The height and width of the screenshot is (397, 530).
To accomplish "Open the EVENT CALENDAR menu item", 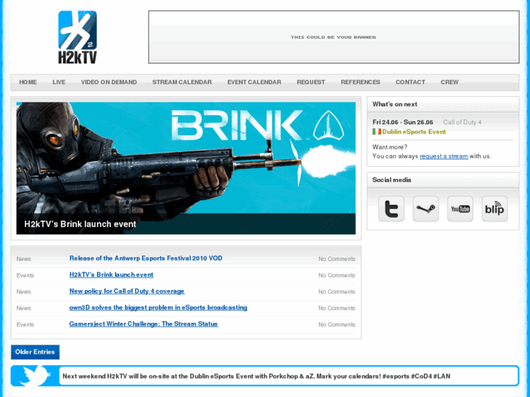I will click(254, 82).
